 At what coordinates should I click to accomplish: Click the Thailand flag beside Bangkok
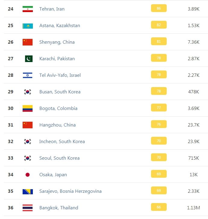pos(27,208)
